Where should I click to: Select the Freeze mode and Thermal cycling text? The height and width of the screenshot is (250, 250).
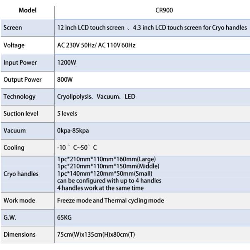pyautogui.click(x=110, y=200)
